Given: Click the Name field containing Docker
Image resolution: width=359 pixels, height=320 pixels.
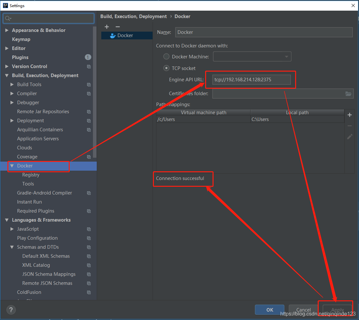Looking at the screenshot, I should (x=264, y=32).
